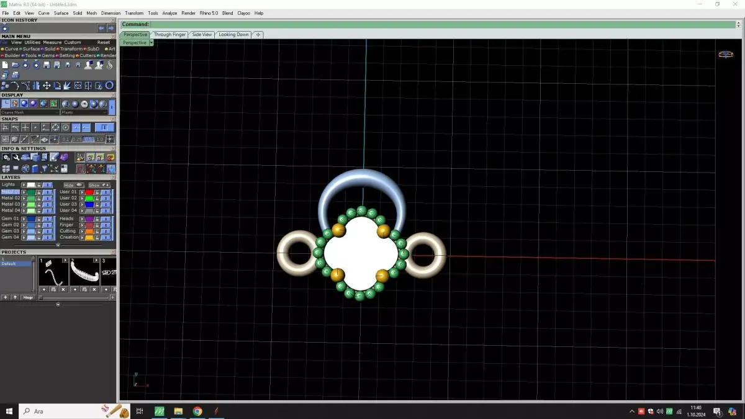Click the Command input field
The width and height of the screenshot is (745, 419).
click(x=442, y=24)
